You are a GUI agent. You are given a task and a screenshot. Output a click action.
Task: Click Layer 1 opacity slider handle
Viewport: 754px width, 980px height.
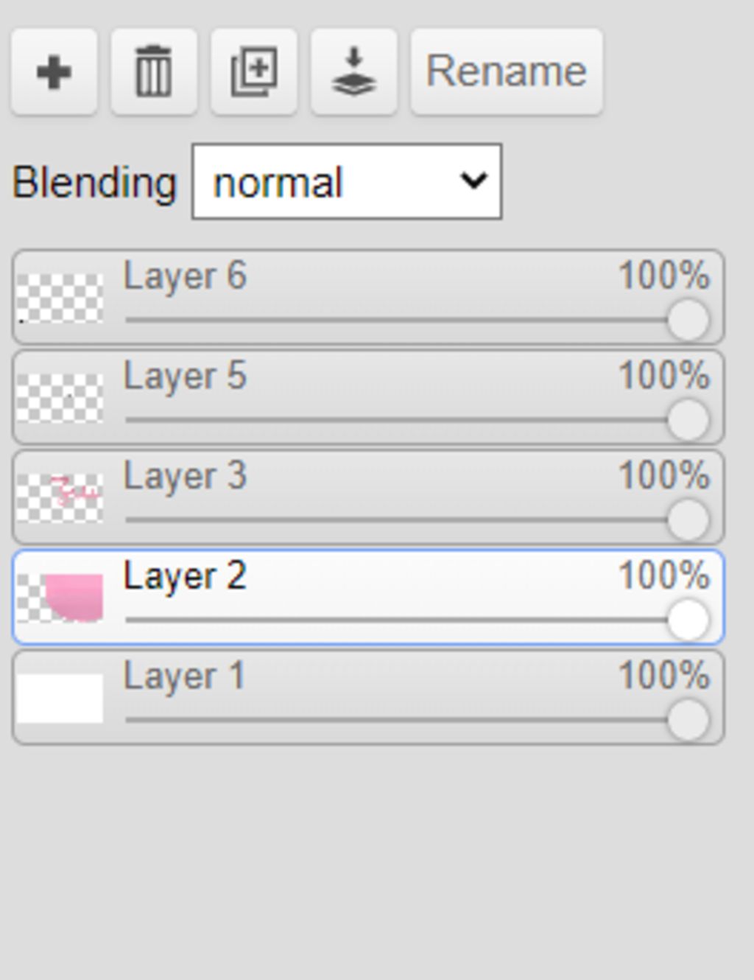tap(688, 721)
